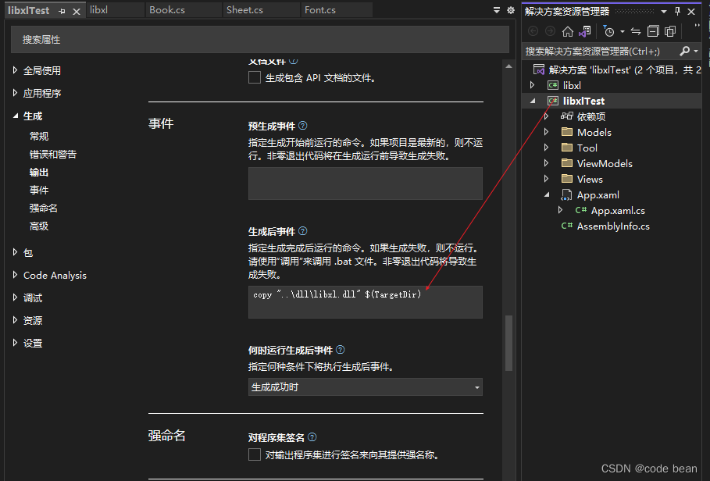
Task: Click Sync with Active Document arrows icon
Action: (636, 31)
